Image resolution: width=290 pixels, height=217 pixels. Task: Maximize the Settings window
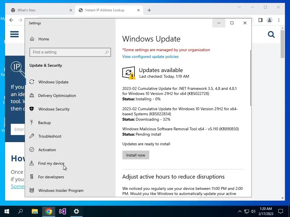tap(232, 23)
